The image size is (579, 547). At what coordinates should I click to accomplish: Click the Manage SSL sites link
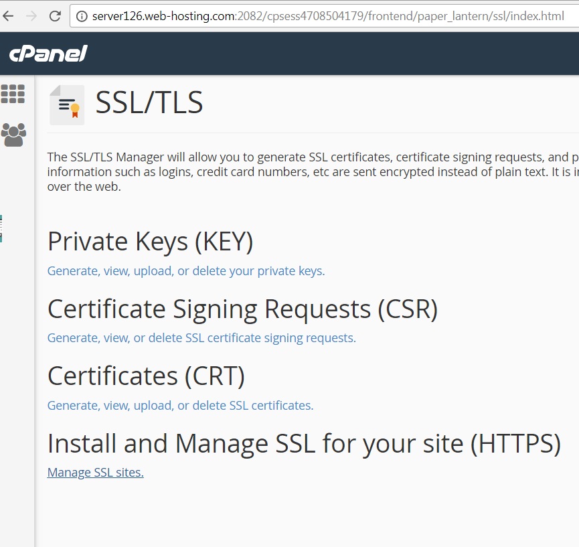tap(95, 473)
